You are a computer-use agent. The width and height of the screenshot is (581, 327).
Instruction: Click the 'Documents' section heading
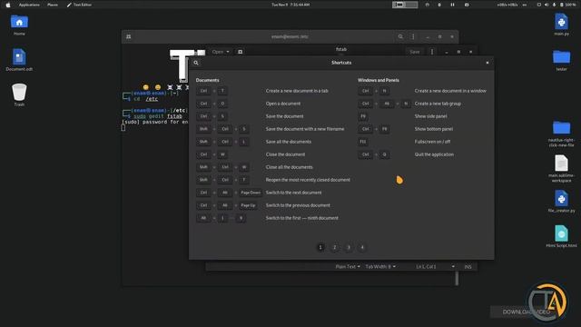207,80
